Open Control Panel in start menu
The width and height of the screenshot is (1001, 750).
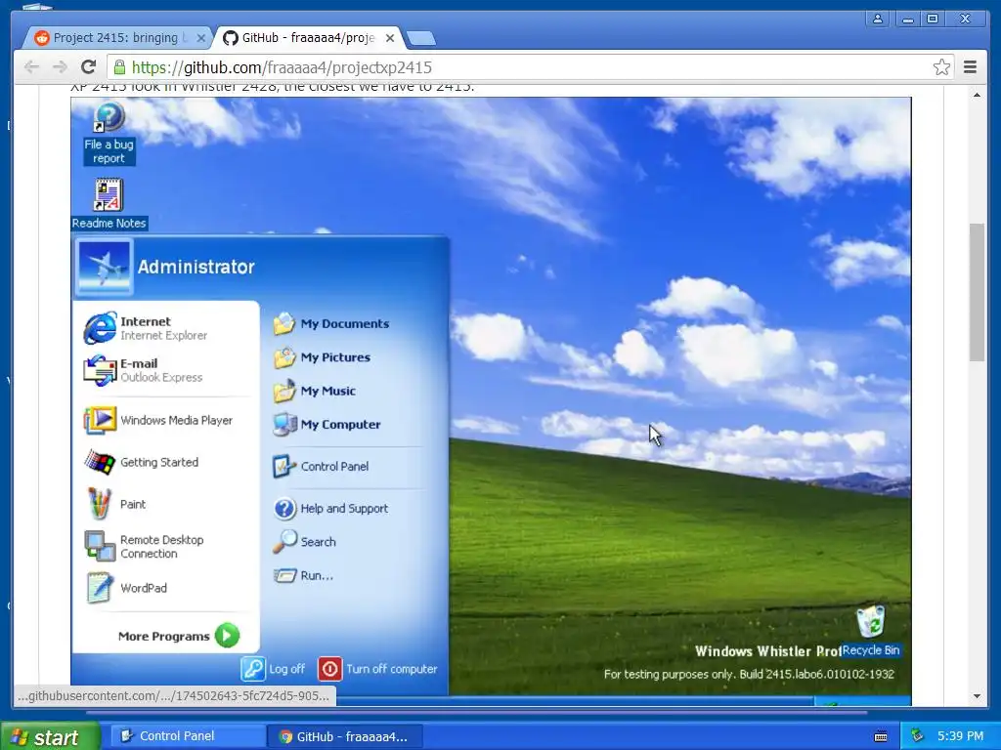click(321, 466)
